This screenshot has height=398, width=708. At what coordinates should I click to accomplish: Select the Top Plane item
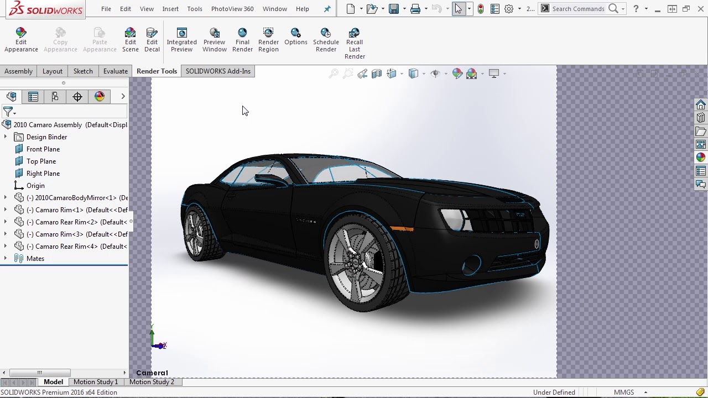[41, 161]
